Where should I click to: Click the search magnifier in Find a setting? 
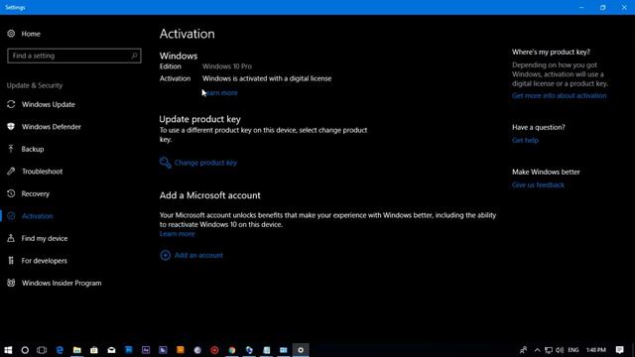click(x=134, y=56)
